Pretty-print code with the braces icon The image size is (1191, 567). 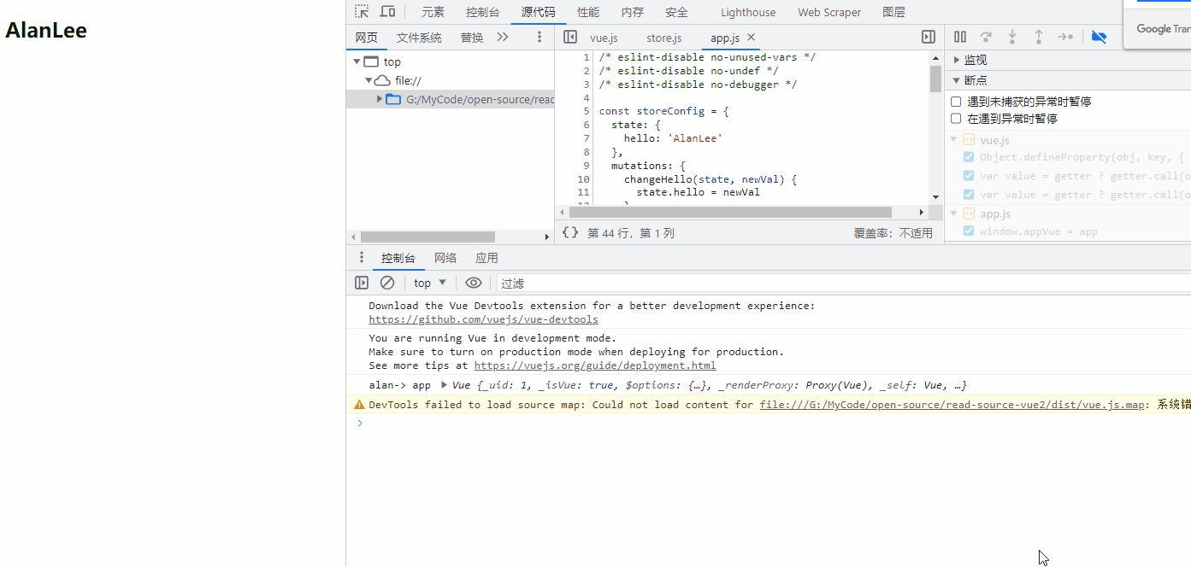(570, 232)
